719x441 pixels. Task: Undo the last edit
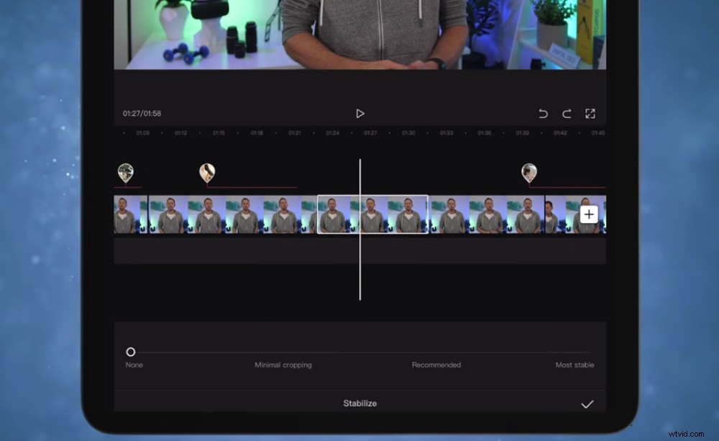coord(544,113)
